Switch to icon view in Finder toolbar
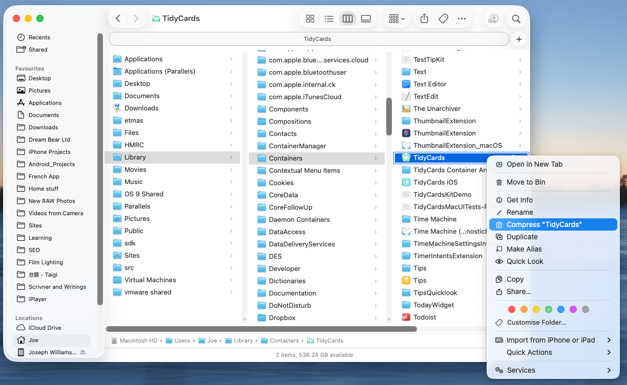 click(x=310, y=18)
